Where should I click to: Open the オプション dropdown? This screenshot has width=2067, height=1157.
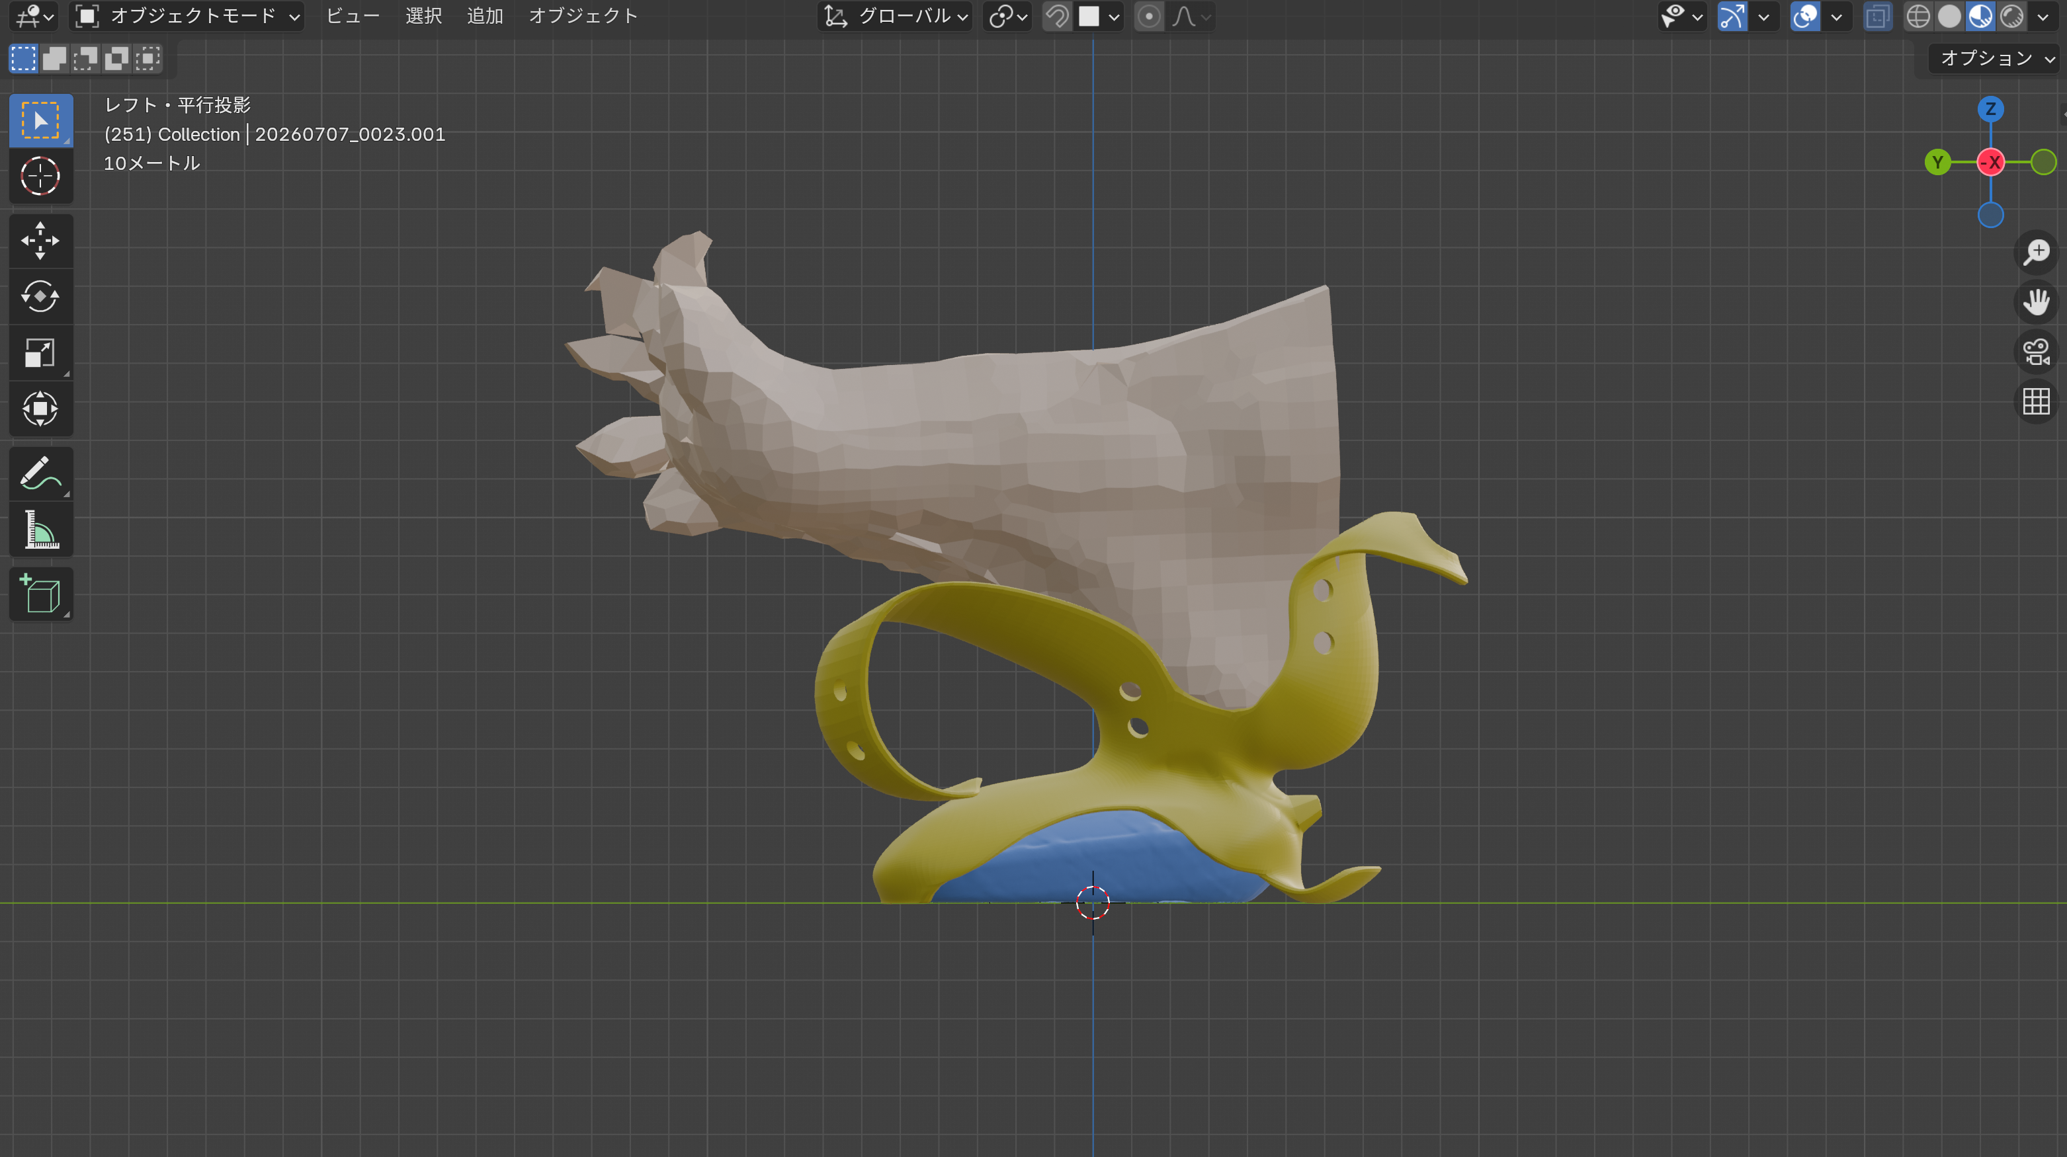click(1996, 59)
